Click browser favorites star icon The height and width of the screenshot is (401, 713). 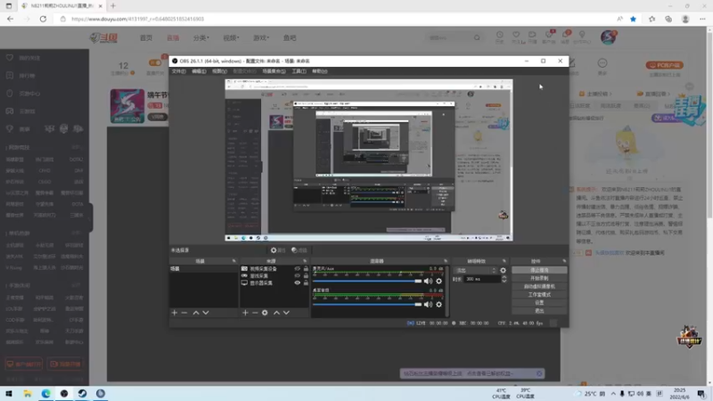tap(633, 19)
